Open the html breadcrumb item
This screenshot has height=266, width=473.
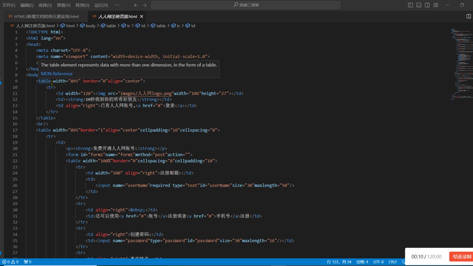tap(67, 26)
